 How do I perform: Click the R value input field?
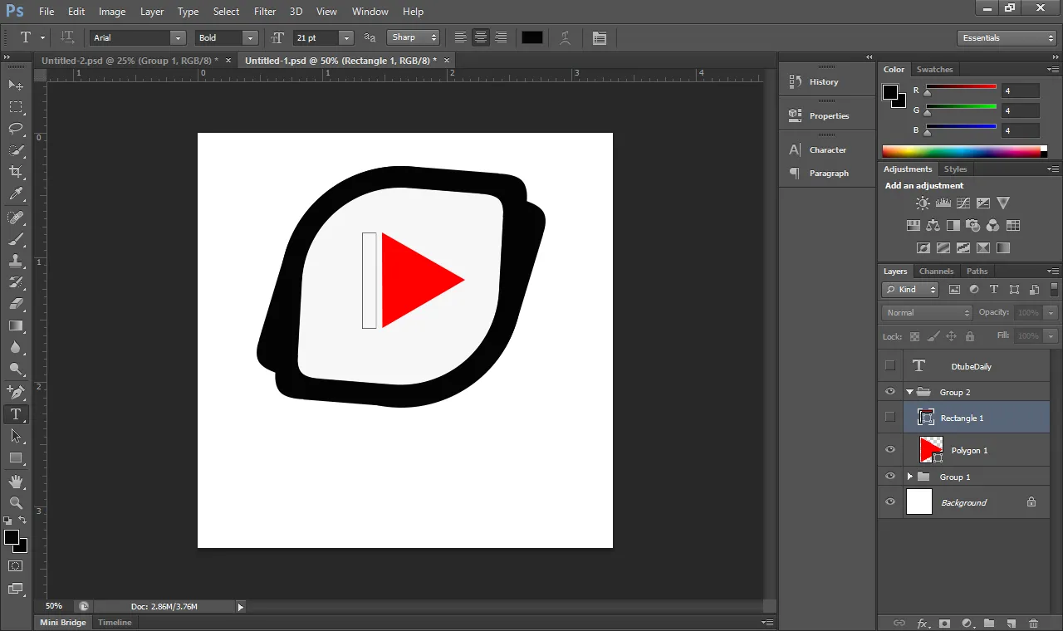pos(1021,90)
